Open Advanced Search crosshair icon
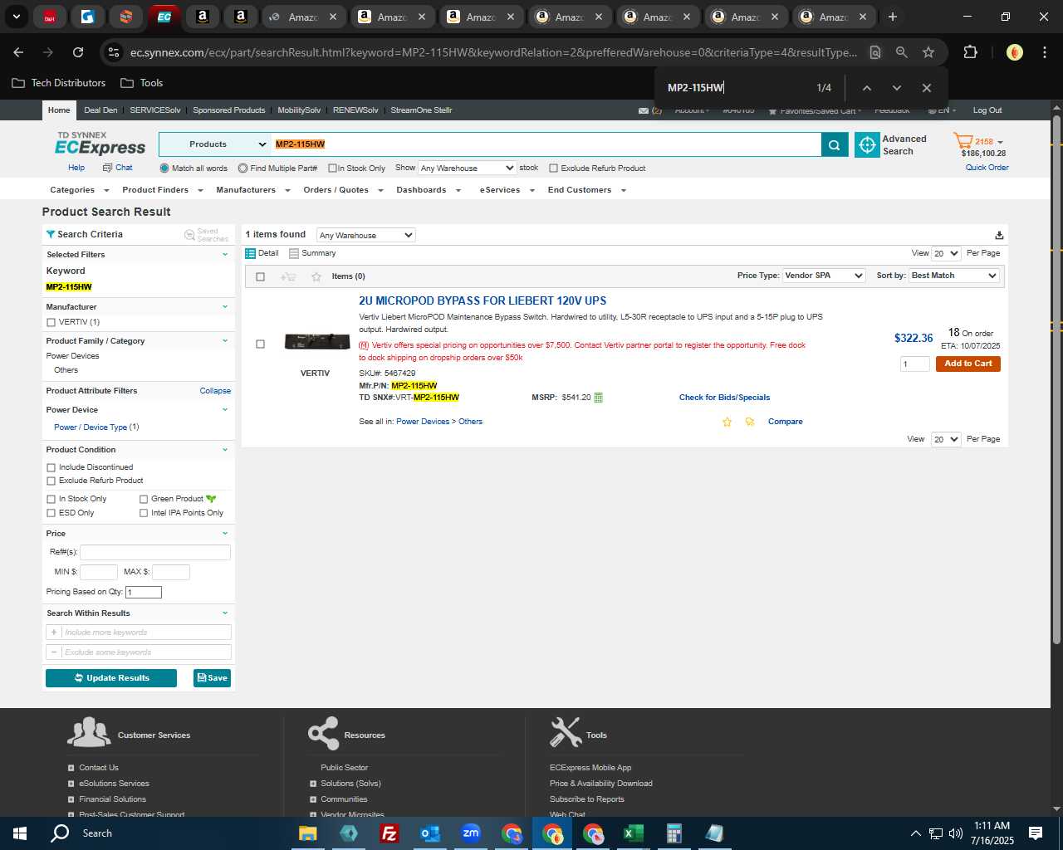 [x=867, y=144]
